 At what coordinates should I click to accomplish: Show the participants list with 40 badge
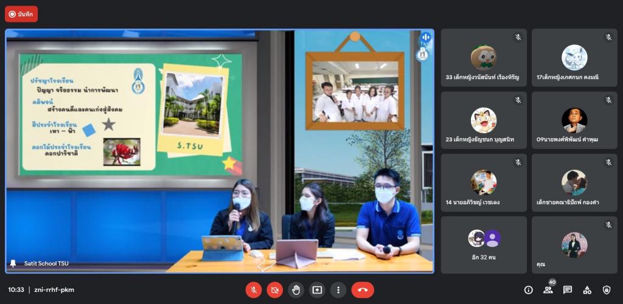(x=548, y=290)
